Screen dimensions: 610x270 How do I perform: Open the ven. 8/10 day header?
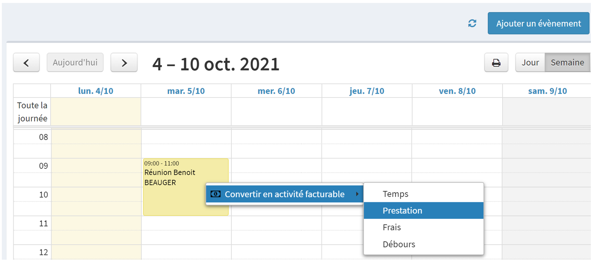click(457, 91)
